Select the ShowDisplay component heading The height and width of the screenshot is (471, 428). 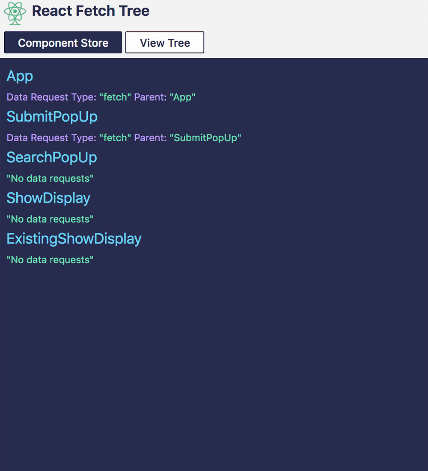coord(48,198)
